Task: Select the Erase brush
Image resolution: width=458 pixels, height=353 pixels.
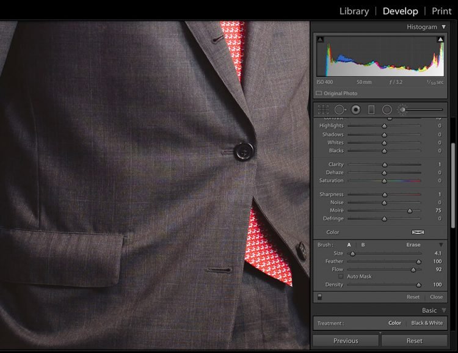Action: point(413,245)
